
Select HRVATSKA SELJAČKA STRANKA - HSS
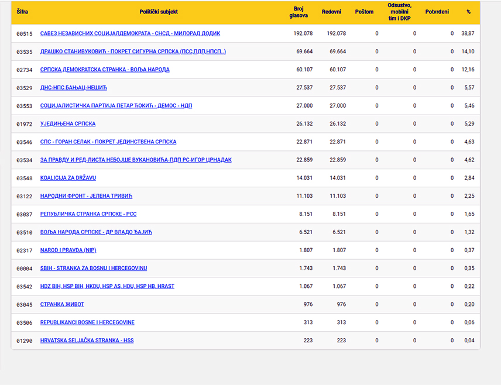pyautogui.click(x=87, y=341)
